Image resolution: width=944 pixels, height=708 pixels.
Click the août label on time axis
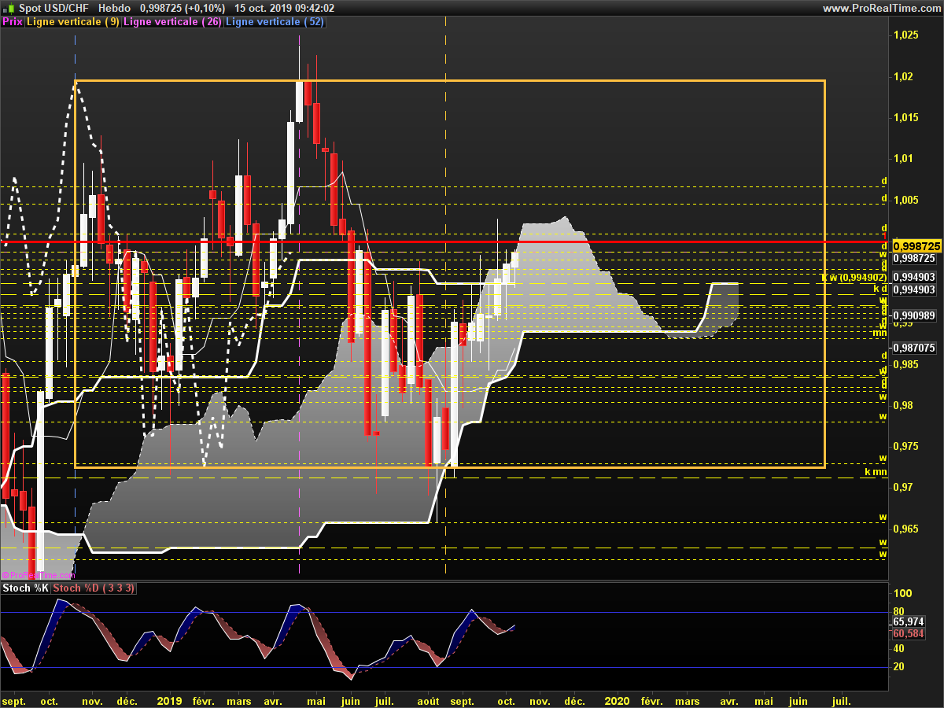pos(428,700)
